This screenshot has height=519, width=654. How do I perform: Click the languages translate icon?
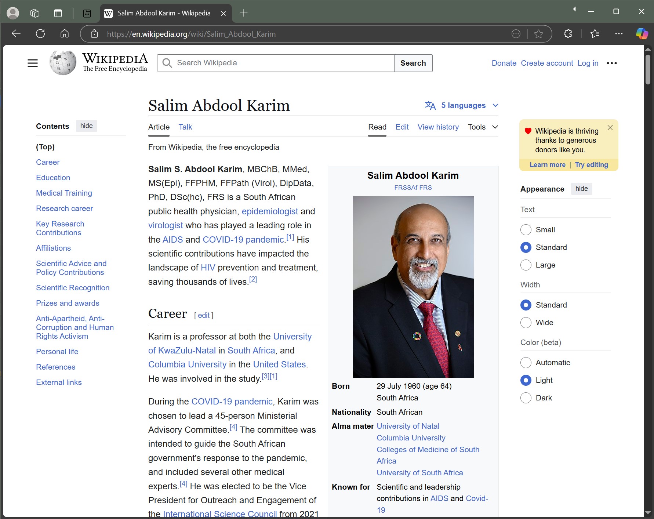430,106
